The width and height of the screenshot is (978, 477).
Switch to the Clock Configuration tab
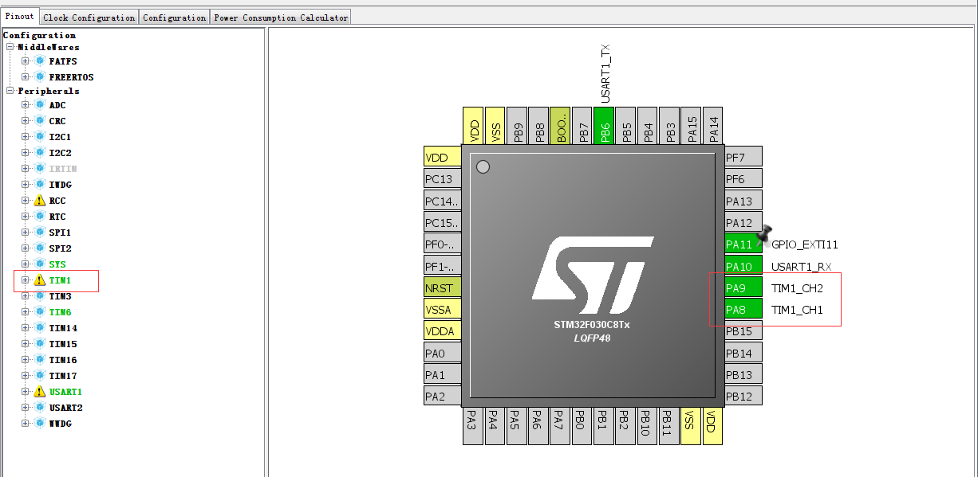89,18
